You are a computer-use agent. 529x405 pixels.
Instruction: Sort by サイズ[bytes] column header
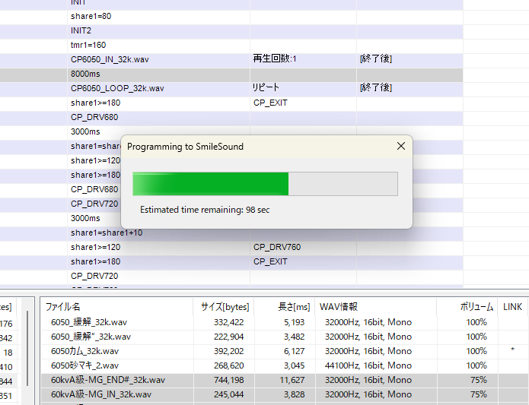[x=225, y=307]
